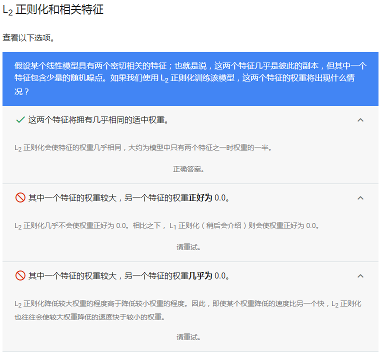381x355 pixels.
Task: Click the 查看以下选项 instruction text
Action: tap(28, 38)
